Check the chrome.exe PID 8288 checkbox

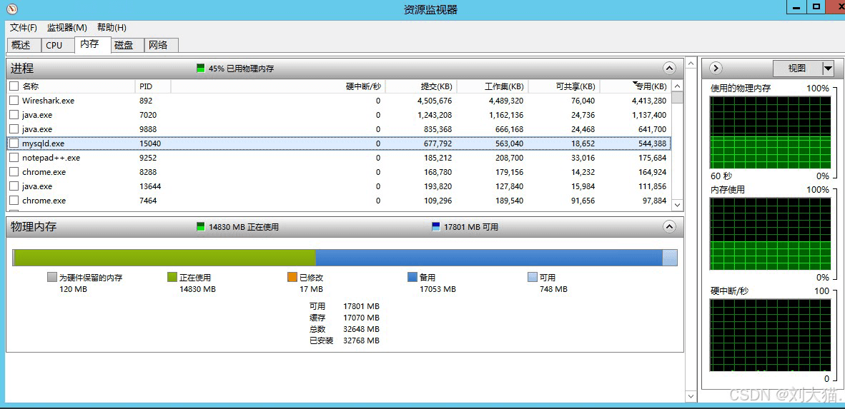point(14,172)
